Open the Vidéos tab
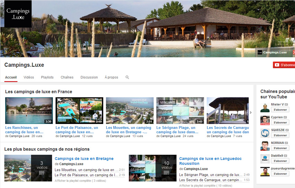 point(29,77)
